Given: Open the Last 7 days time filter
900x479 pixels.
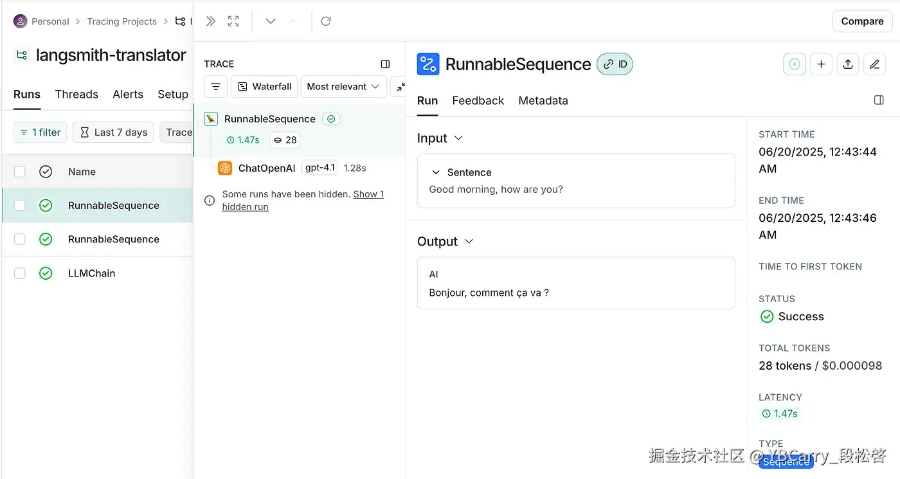Looking at the screenshot, I should [113, 132].
